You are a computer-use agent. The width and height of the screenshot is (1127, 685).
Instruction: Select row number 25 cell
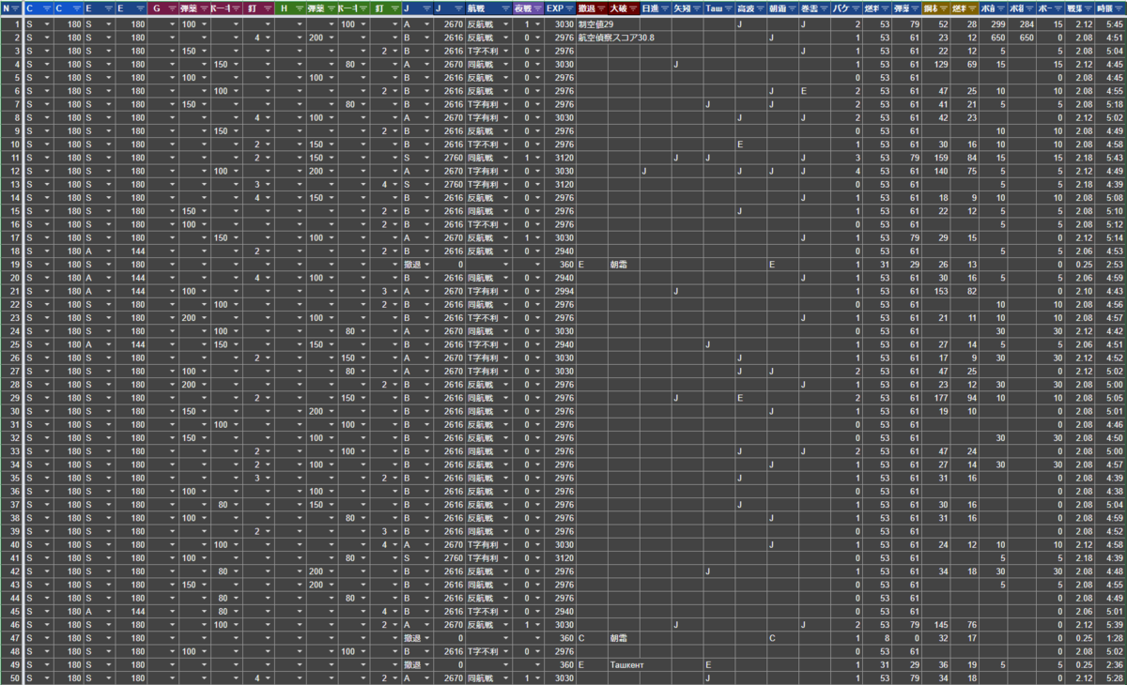pyautogui.click(x=11, y=344)
